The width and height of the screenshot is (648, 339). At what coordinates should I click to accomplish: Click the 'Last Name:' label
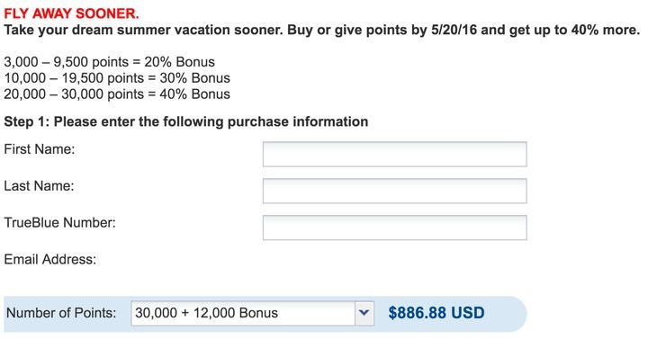click(40, 186)
